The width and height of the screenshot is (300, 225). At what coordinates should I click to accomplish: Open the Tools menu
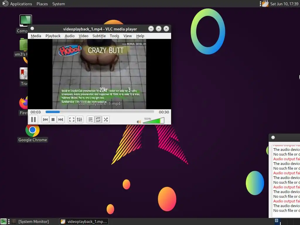click(x=115, y=36)
